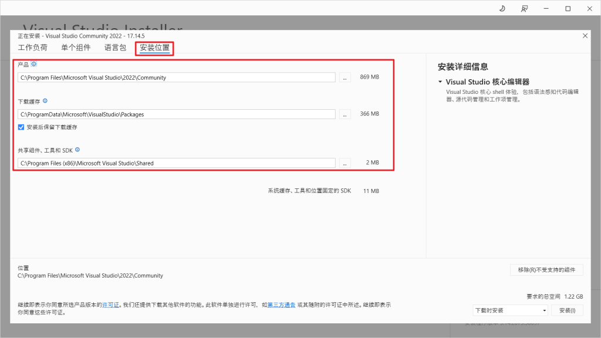Open the 第三方通告 link
The image size is (601, 338).
pyautogui.click(x=281, y=305)
